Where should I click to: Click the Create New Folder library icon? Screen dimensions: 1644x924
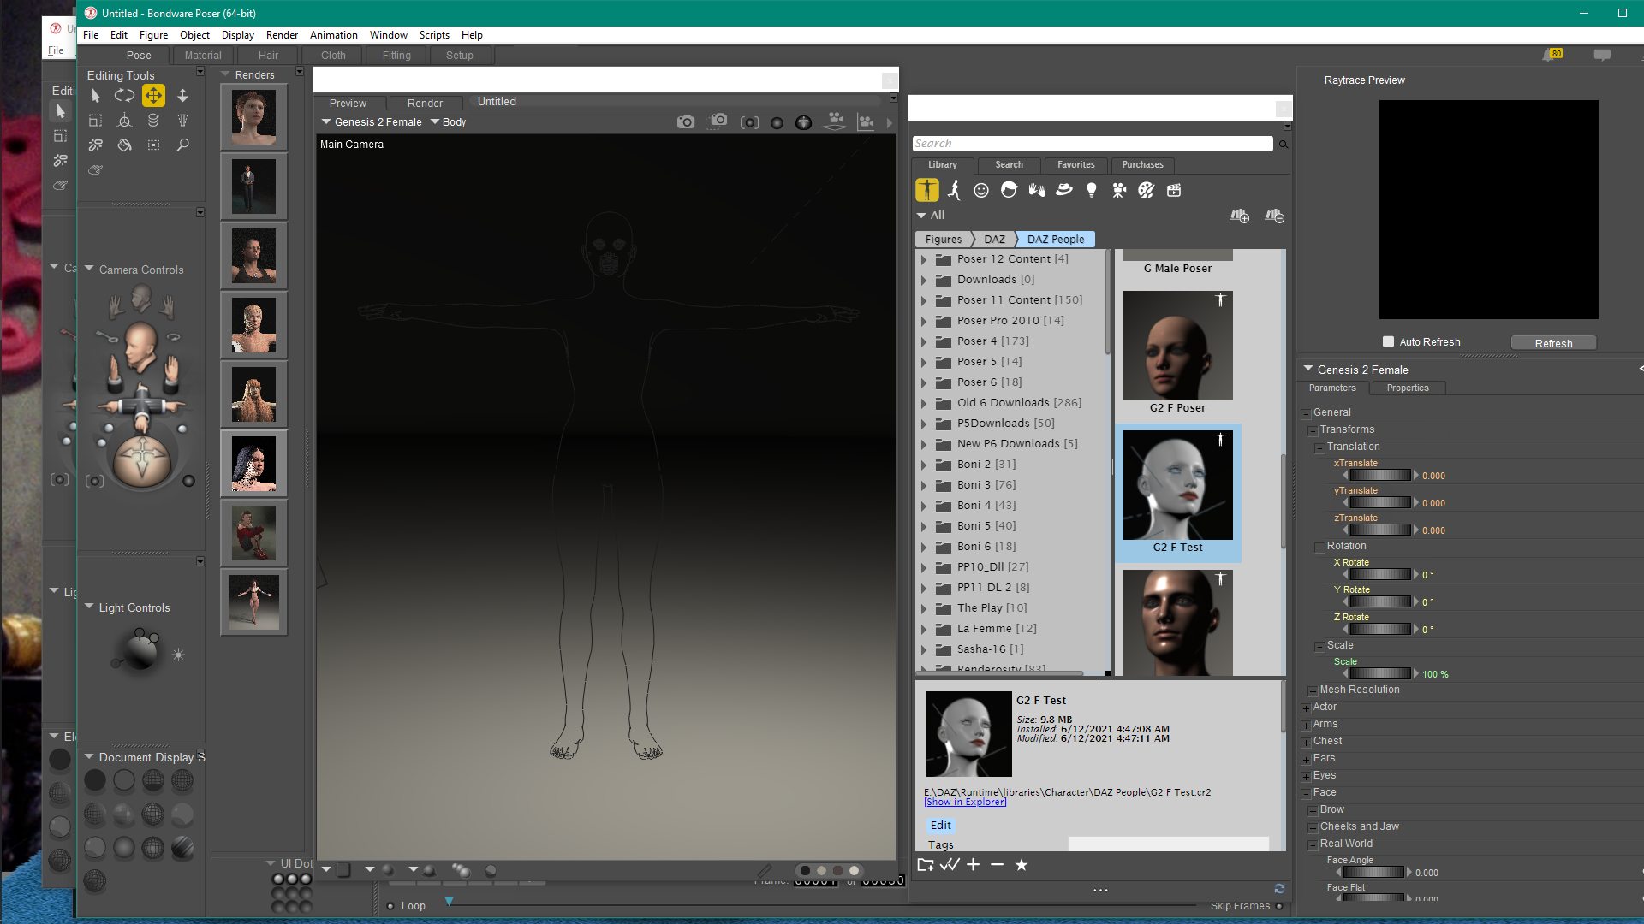tap(926, 865)
